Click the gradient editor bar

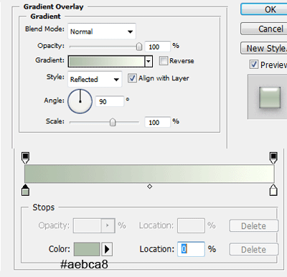tap(149, 174)
